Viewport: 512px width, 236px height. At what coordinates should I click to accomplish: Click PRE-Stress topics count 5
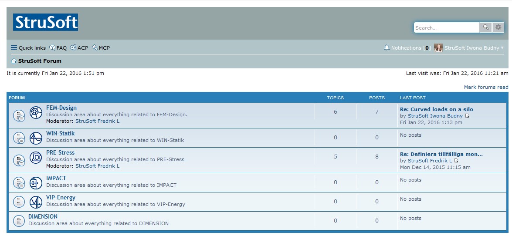[x=336, y=157]
